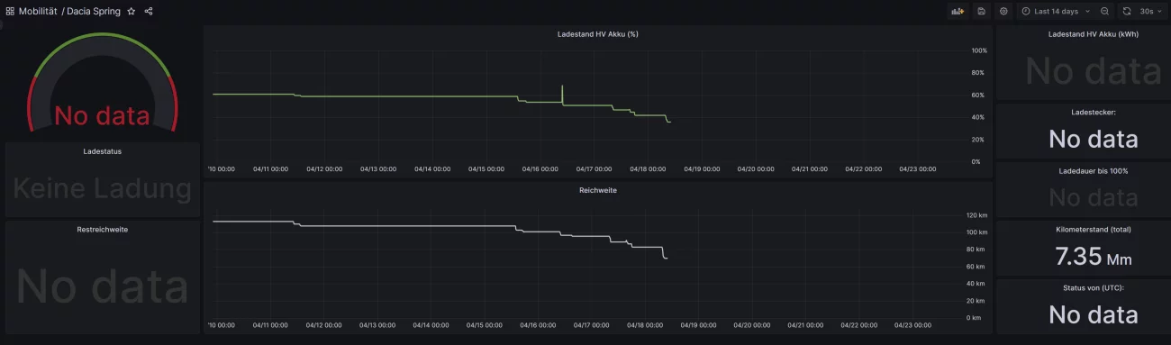Zoom out the time range
This screenshot has width=1171, height=345.
point(1103,11)
